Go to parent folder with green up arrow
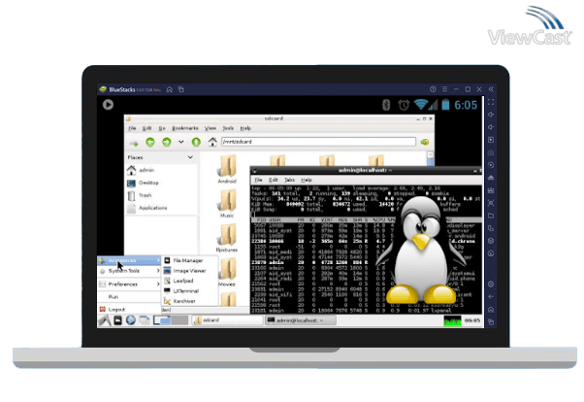The width and height of the screenshot is (584, 402). 196,142
